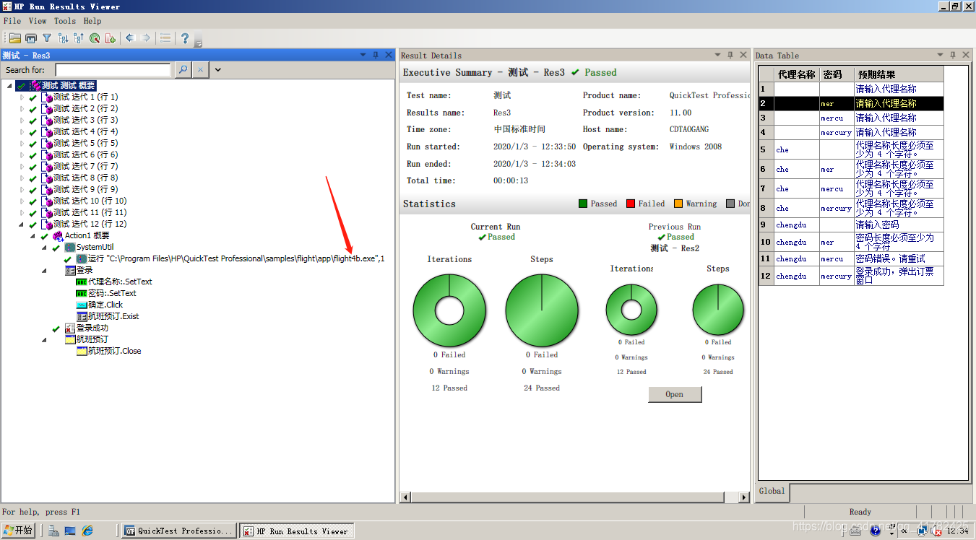This screenshot has width=976, height=540.
Task: Close the Result Details panel
Action: pos(743,55)
